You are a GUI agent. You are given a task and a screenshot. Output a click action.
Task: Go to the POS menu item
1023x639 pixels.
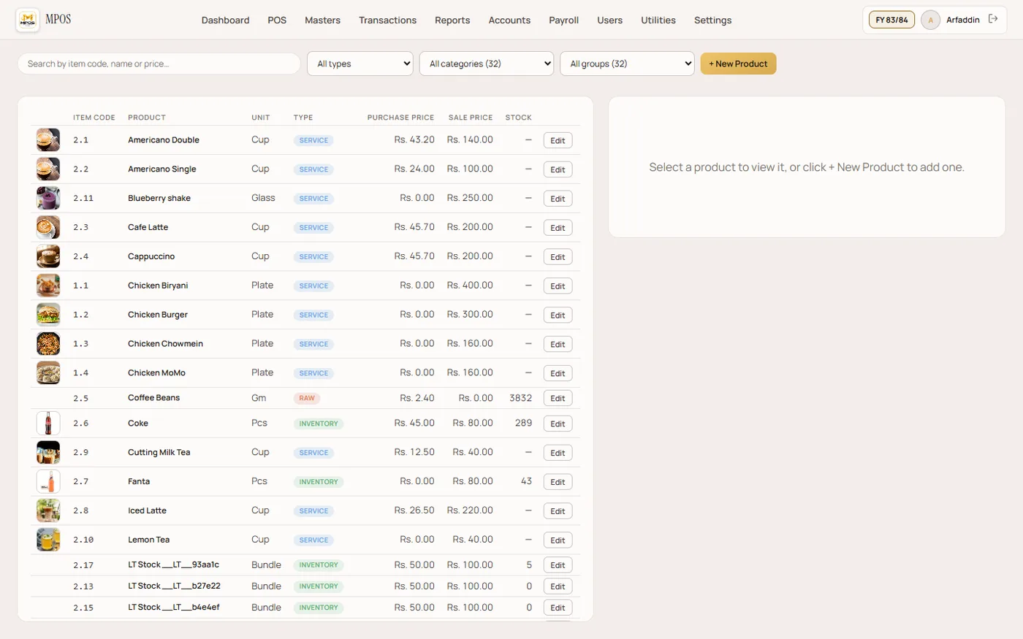coord(277,20)
